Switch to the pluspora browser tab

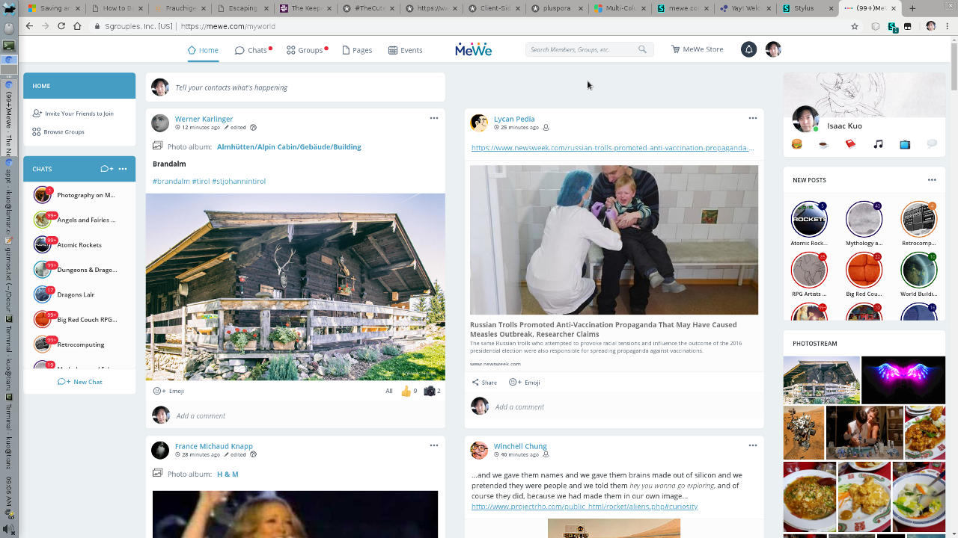[x=558, y=8]
